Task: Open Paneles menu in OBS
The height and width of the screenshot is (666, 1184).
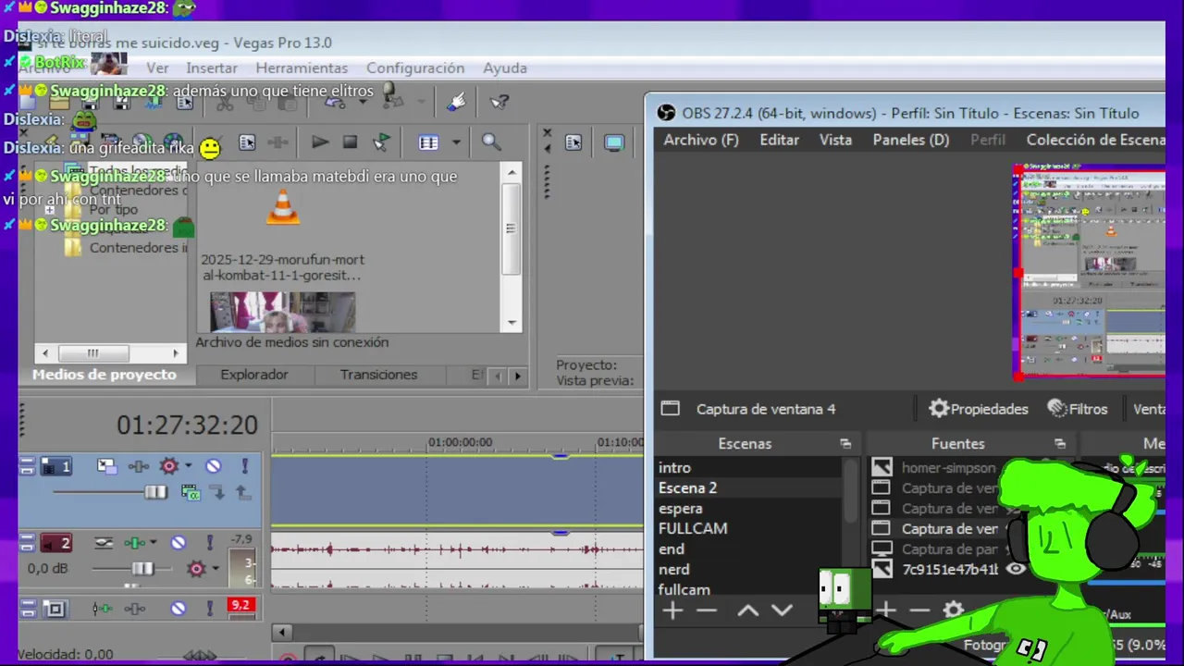Action: (911, 140)
